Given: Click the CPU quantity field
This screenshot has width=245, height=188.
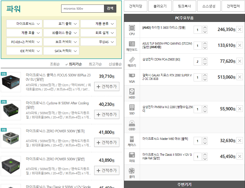Looking at the screenshot, I should pyautogui.click(x=197, y=30).
